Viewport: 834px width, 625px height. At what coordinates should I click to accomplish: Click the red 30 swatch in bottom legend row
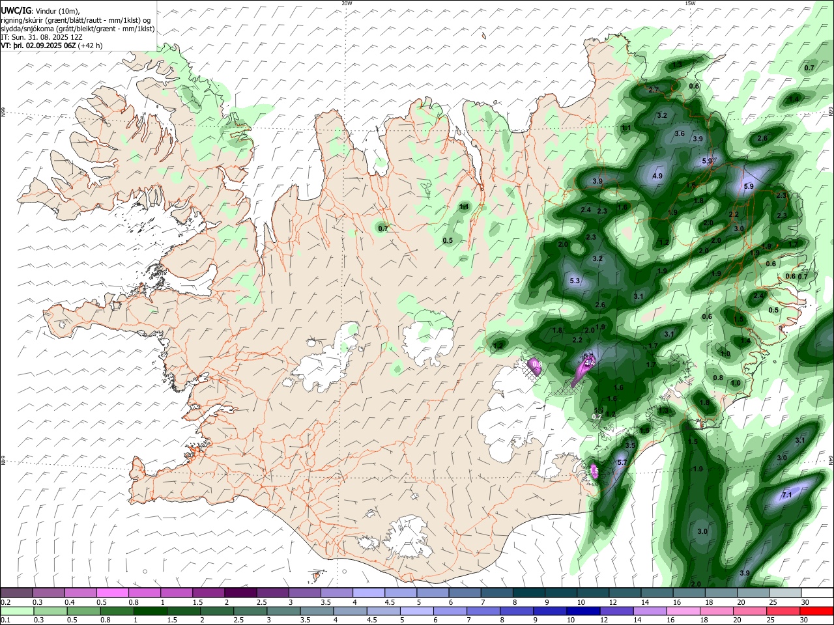pyautogui.click(x=816, y=611)
